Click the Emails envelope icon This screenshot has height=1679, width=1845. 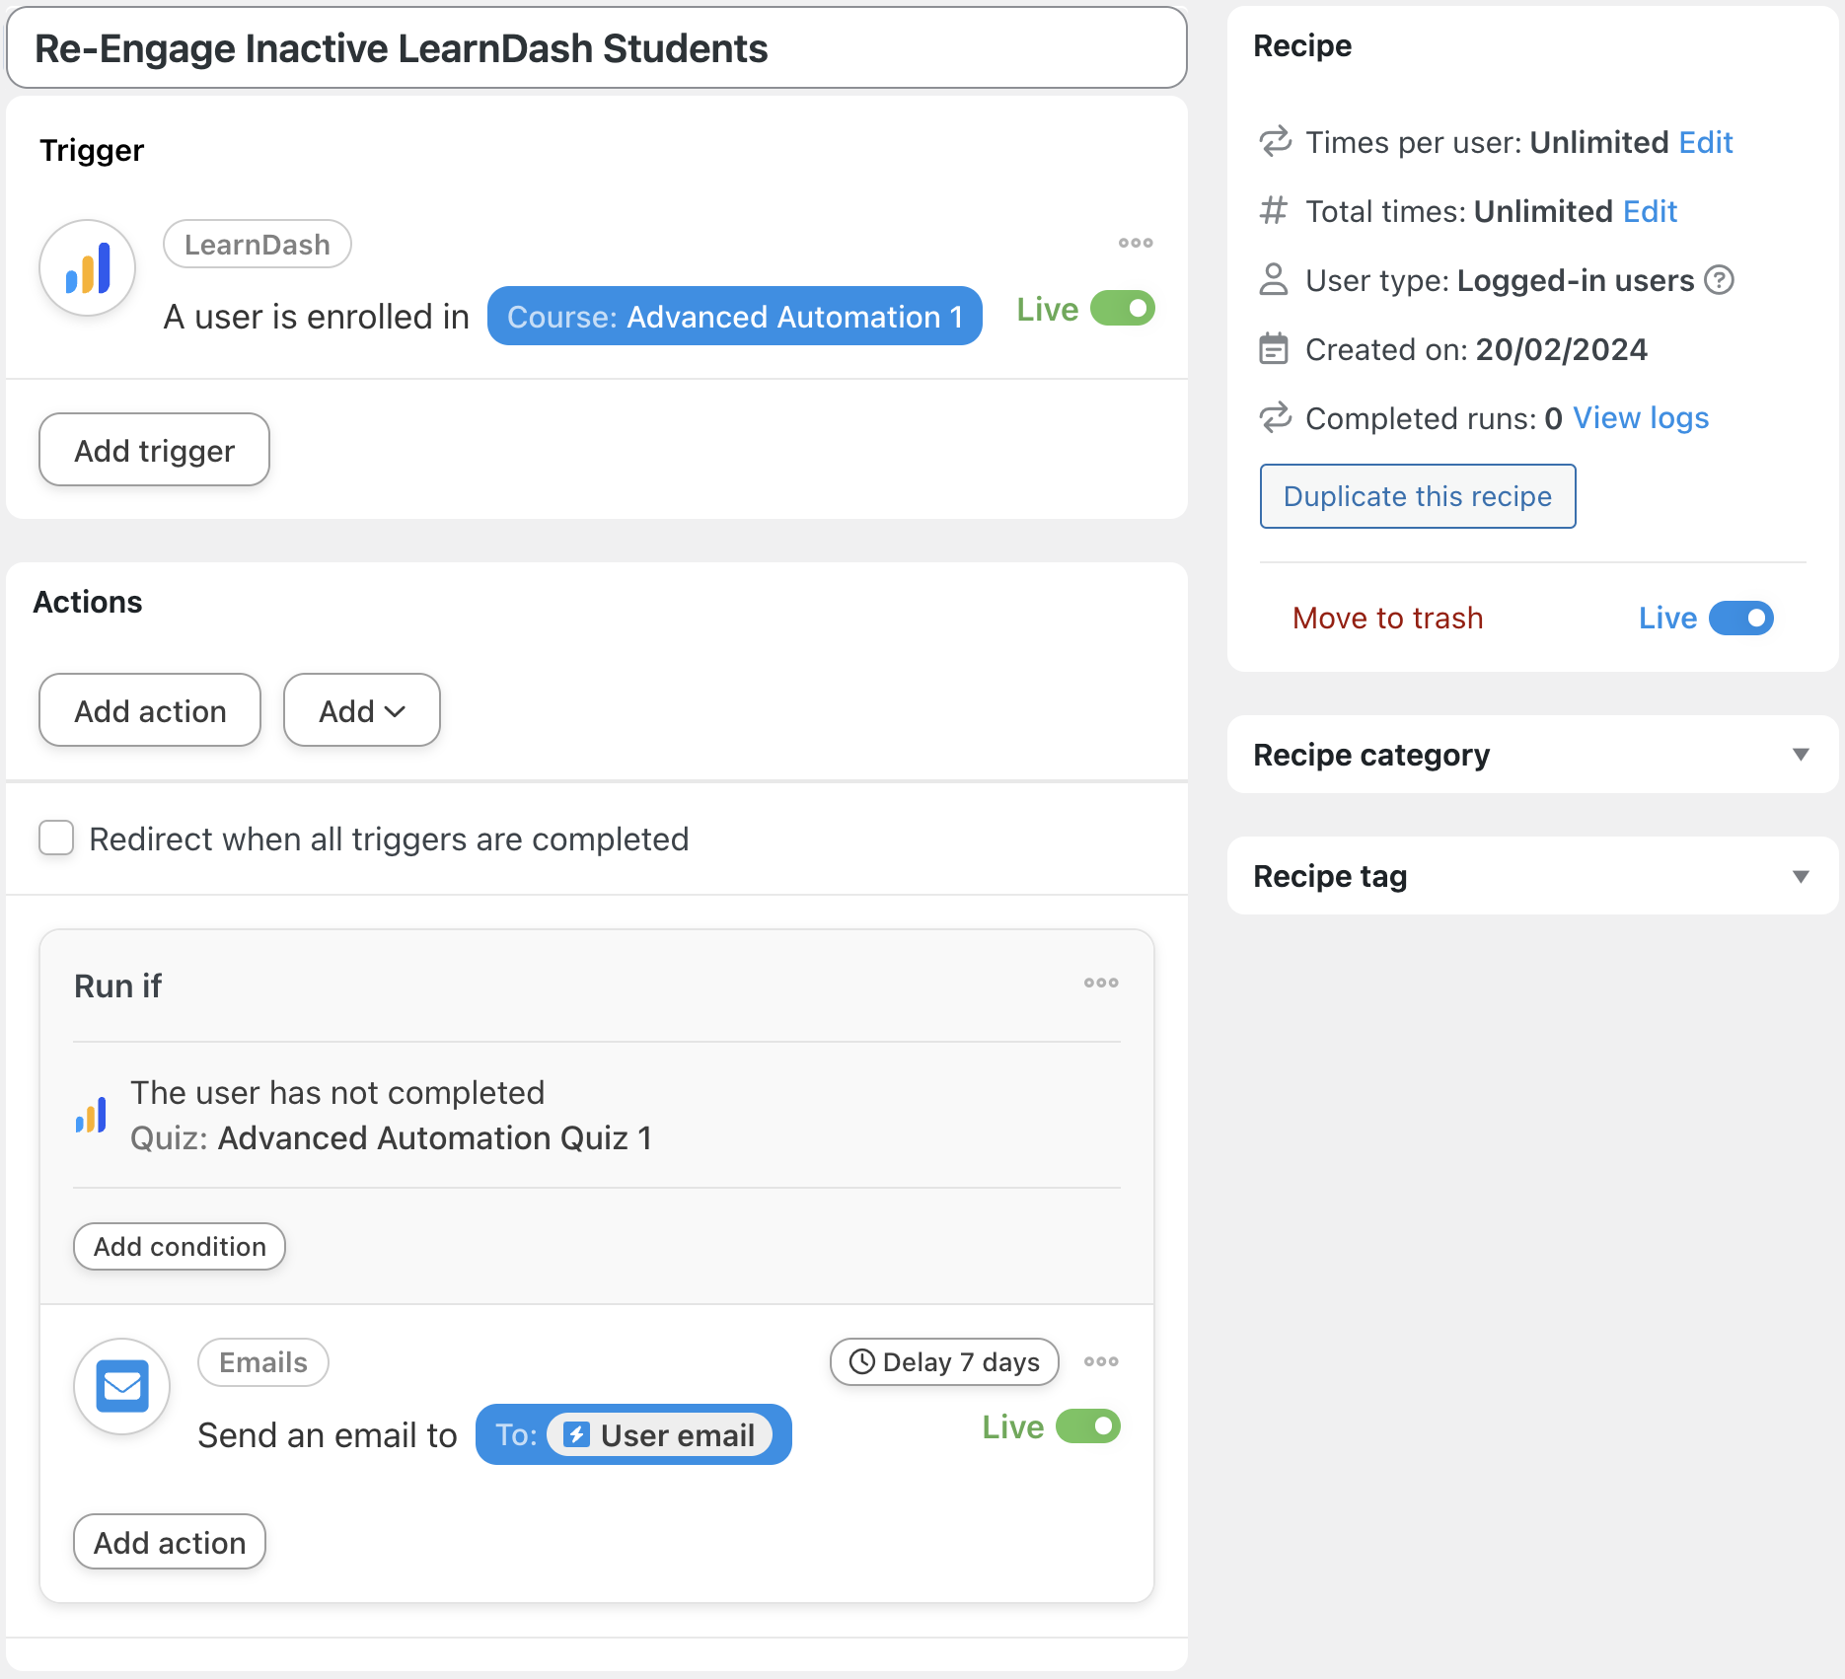122,1386
